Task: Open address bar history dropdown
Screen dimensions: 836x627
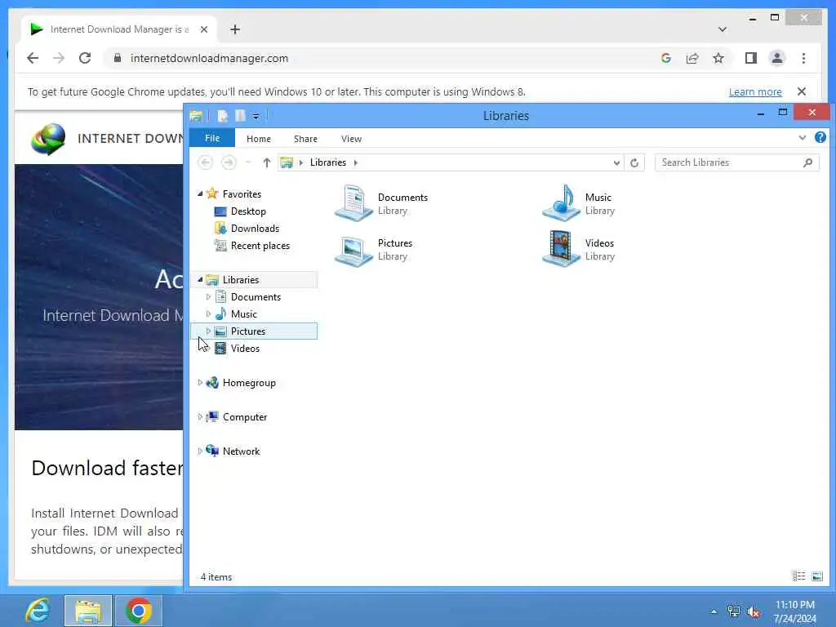Action: [x=616, y=162]
